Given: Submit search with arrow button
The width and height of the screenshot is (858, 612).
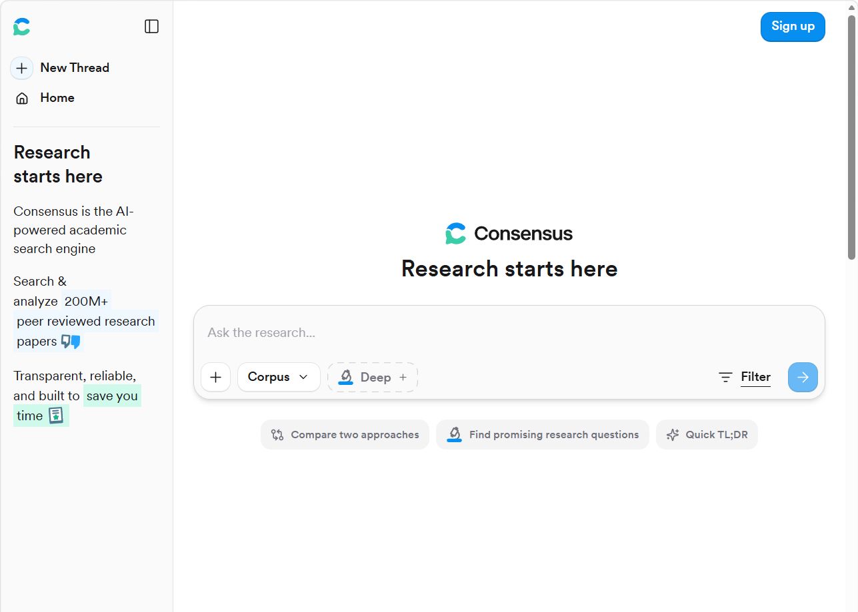Looking at the screenshot, I should (x=803, y=377).
